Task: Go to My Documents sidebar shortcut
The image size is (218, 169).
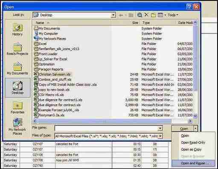Action: 17,68
